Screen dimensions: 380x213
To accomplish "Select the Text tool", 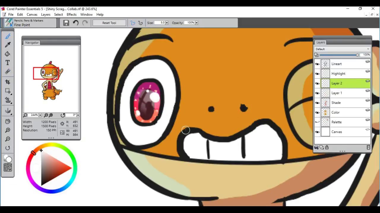I will click(x=8, y=63).
